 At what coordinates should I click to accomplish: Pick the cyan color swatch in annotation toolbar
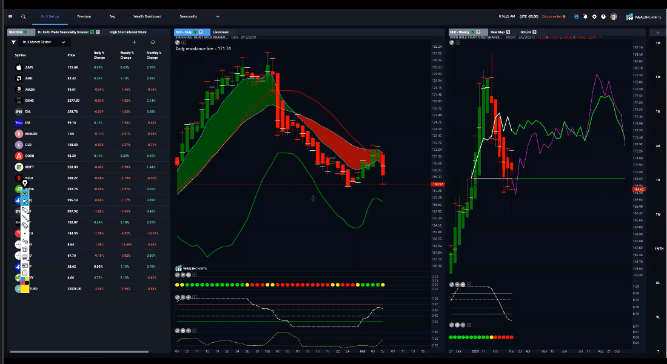coord(23,278)
